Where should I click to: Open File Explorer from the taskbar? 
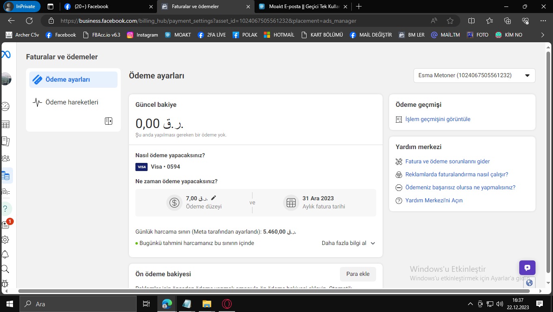pyautogui.click(x=207, y=304)
